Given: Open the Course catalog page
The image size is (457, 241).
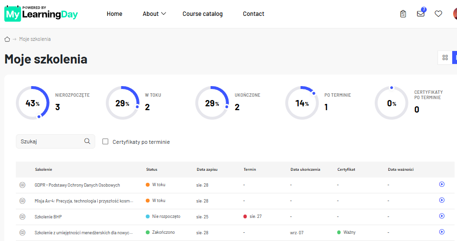Looking at the screenshot, I should [x=203, y=13].
